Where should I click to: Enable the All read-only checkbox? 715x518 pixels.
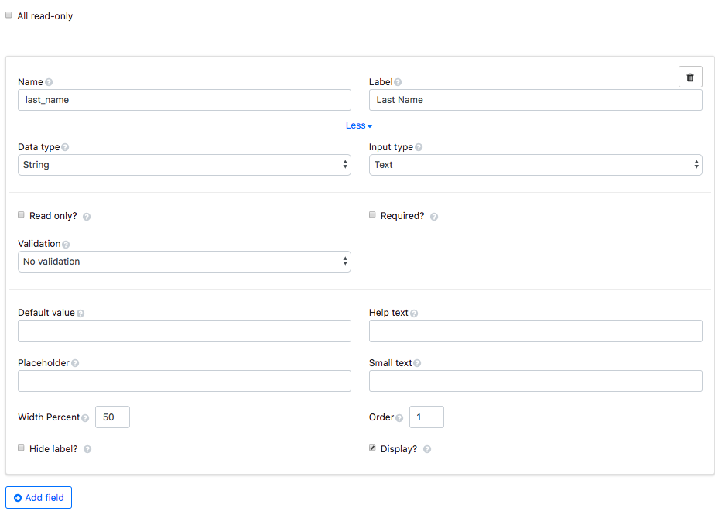click(x=9, y=15)
